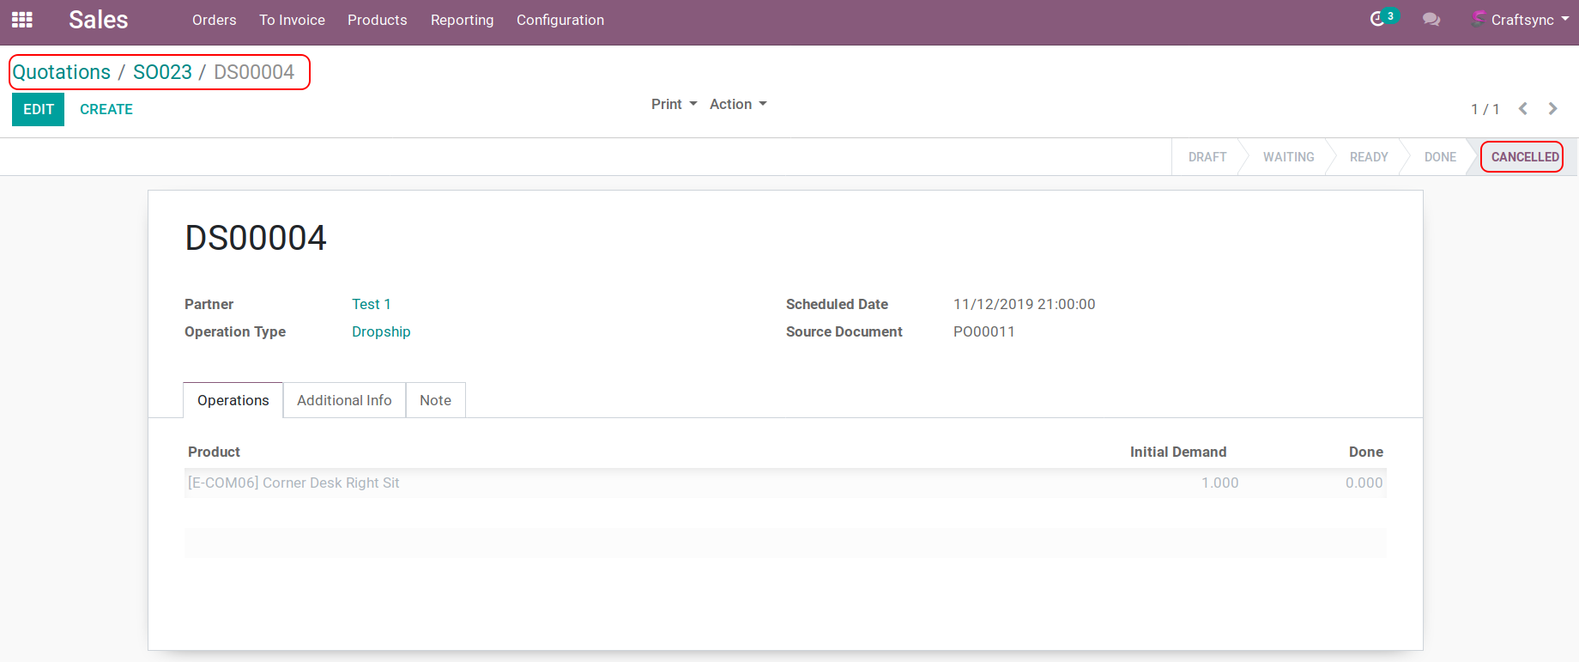The image size is (1579, 662).
Task: Open the conversations chat icon
Action: coord(1431,19)
